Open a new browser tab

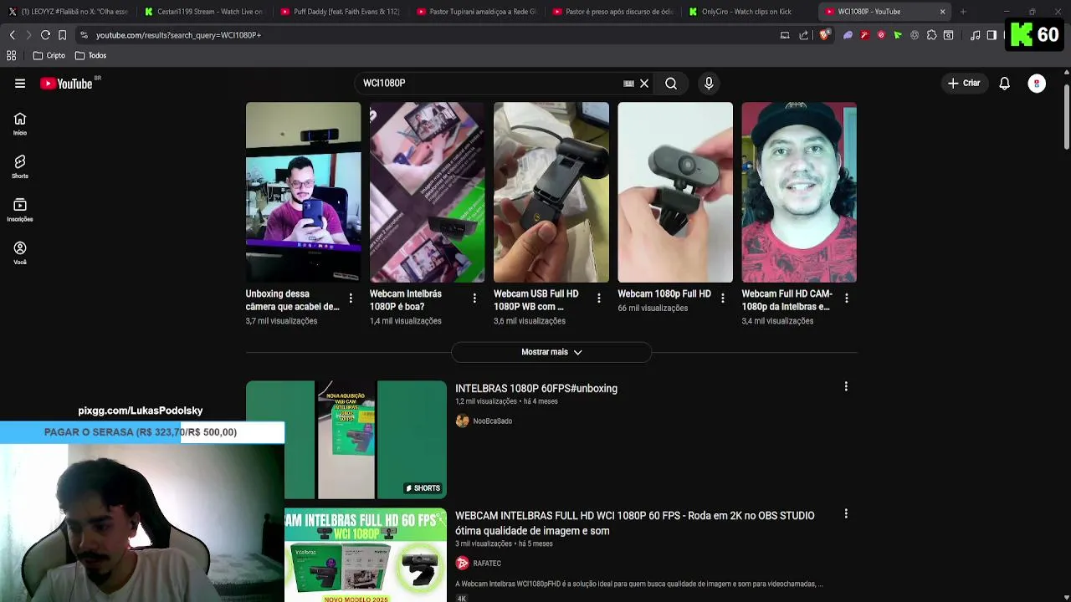[963, 12]
